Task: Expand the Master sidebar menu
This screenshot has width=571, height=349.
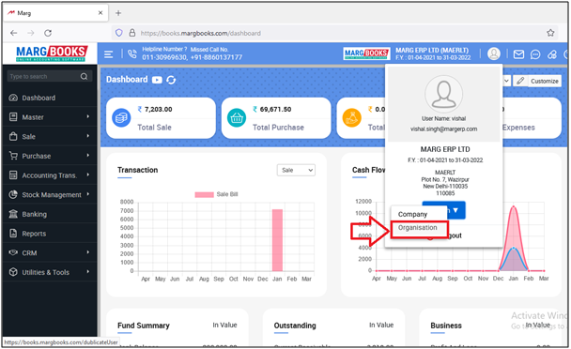Action: 50,117
